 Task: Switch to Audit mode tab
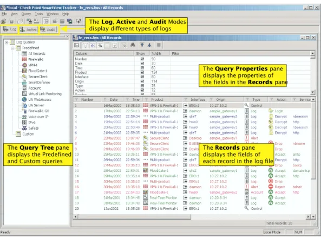(x=48, y=29)
